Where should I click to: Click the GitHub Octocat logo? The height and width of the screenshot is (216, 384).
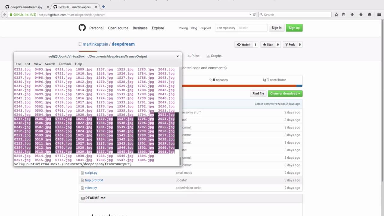coord(82,28)
